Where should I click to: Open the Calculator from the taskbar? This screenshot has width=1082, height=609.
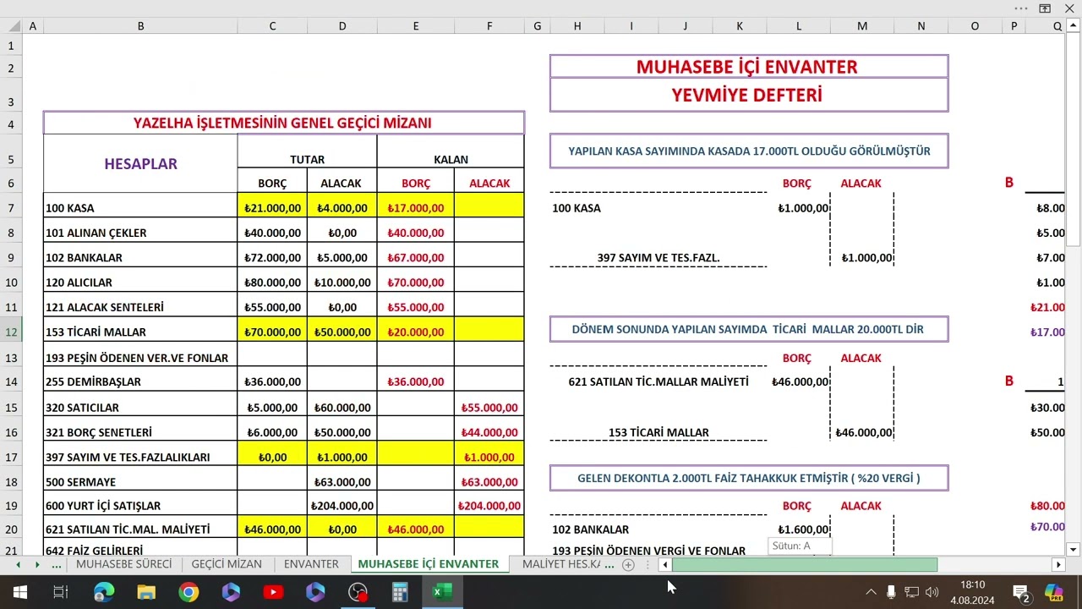(400, 592)
